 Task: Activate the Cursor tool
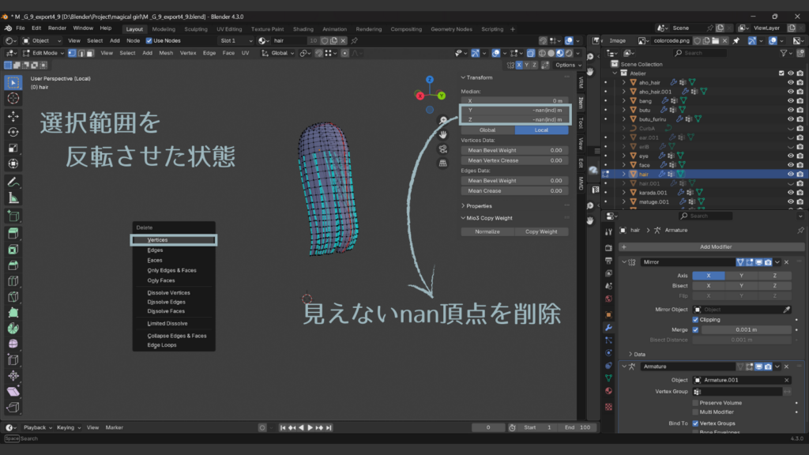[x=13, y=98]
